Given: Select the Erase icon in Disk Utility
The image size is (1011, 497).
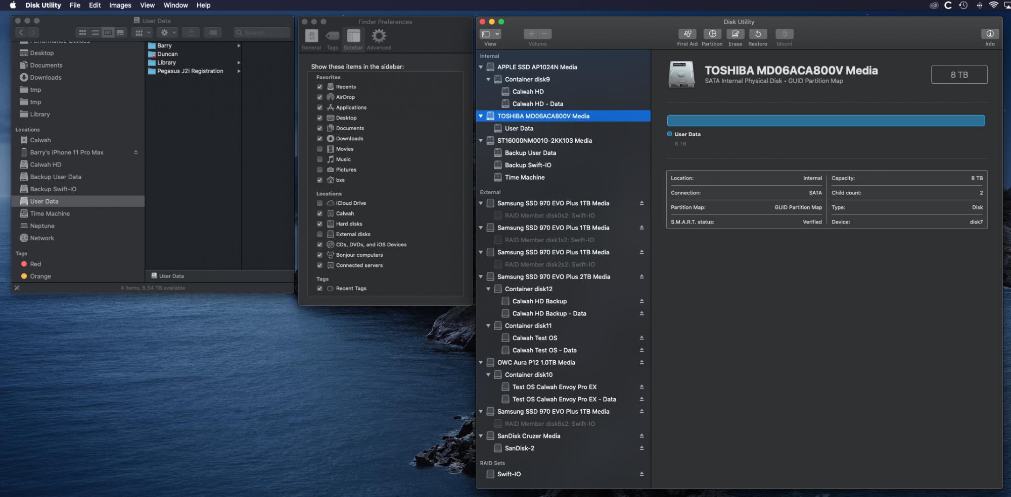Looking at the screenshot, I should coord(736,34).
